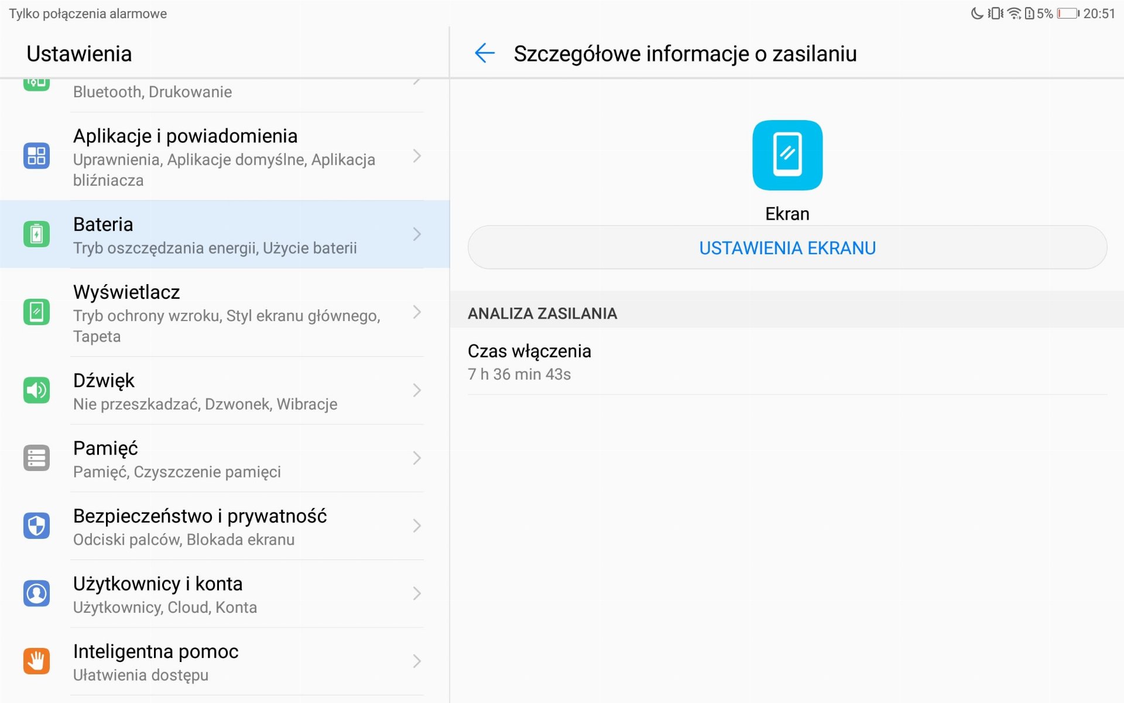Click the orange Inteligentna pomoc hand icon
The width and height of the screenshot is (1124, 703).
36,661
